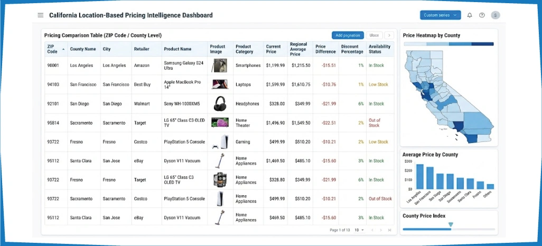Click the Dyson vacuum image in $1,469.50 row
The image size is (542, 246).
[x=220, y=160]
